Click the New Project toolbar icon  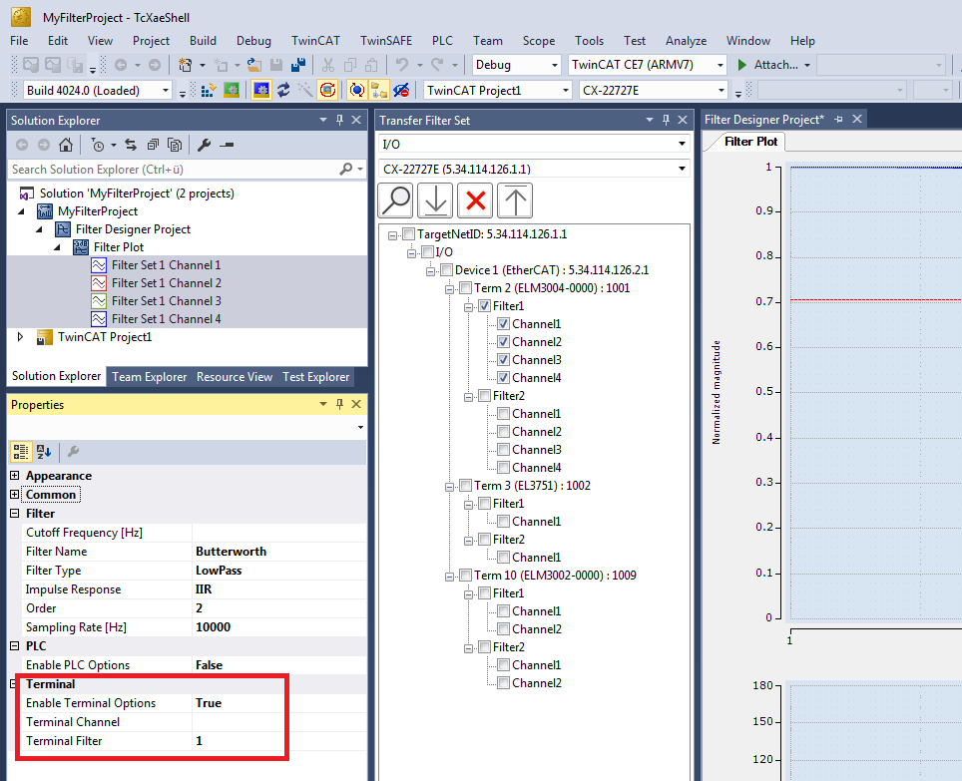tap(185, 65)
